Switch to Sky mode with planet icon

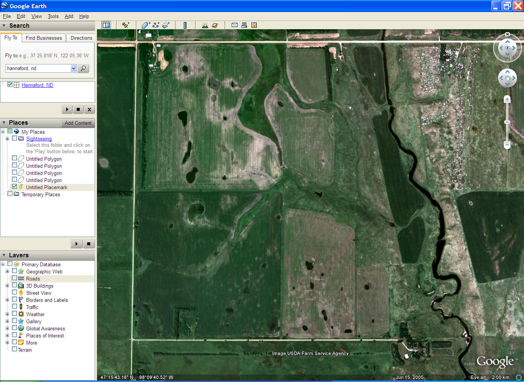[215, 25]
